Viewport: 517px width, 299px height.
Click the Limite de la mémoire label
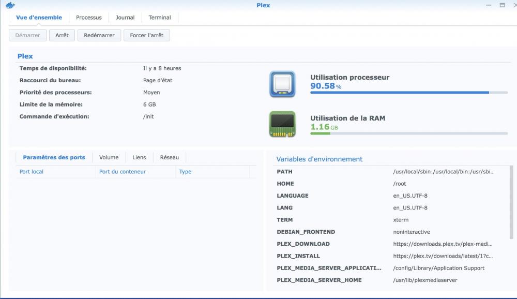(51, 104)
